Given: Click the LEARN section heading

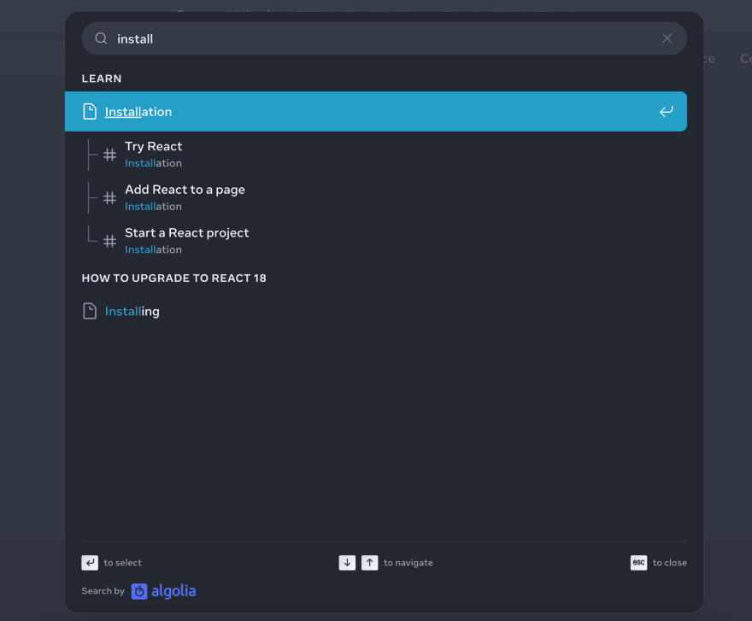Looking at the screenshot, I should [102, 79].
